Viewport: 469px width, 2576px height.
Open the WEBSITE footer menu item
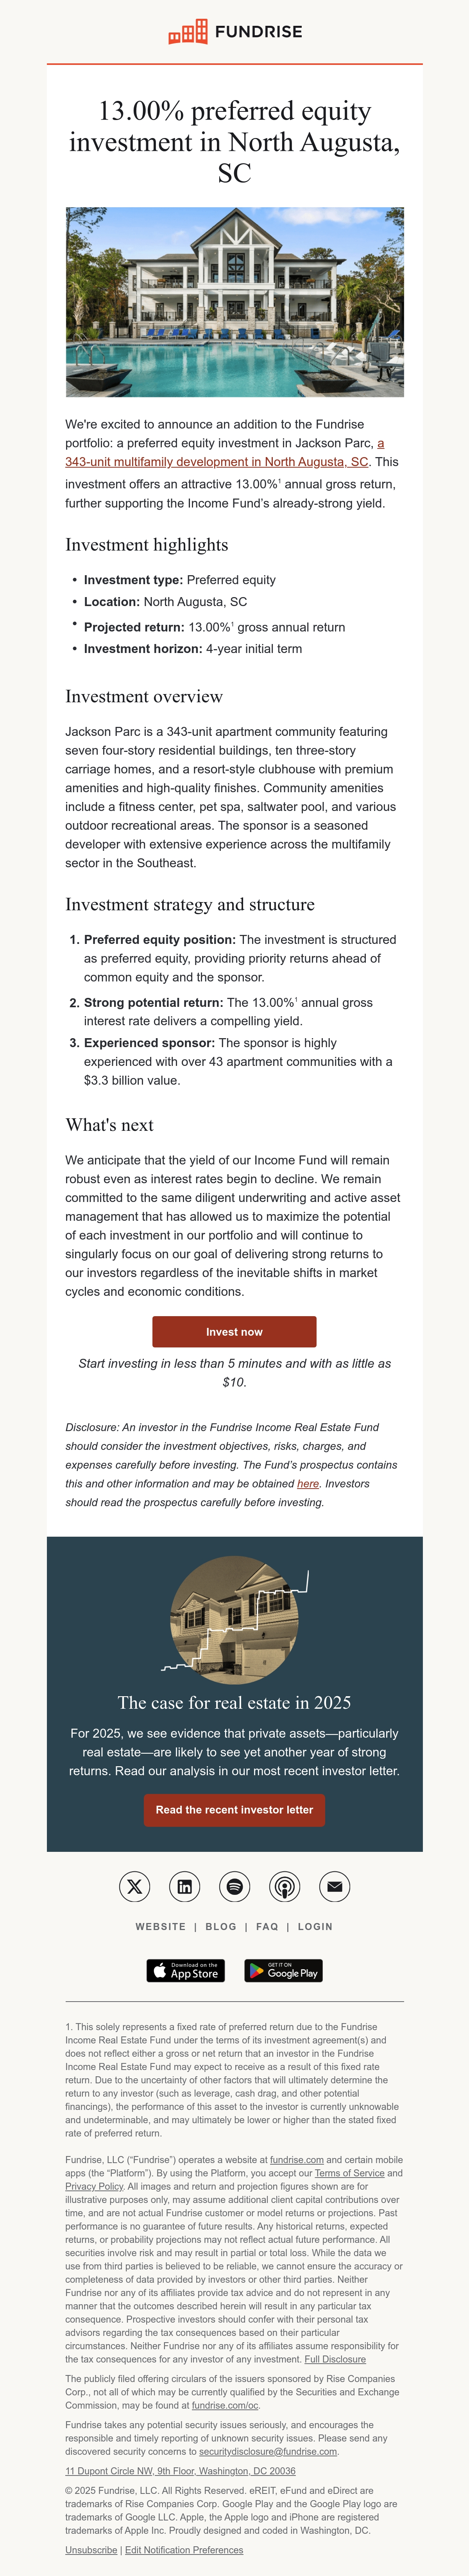[161, 1927]
